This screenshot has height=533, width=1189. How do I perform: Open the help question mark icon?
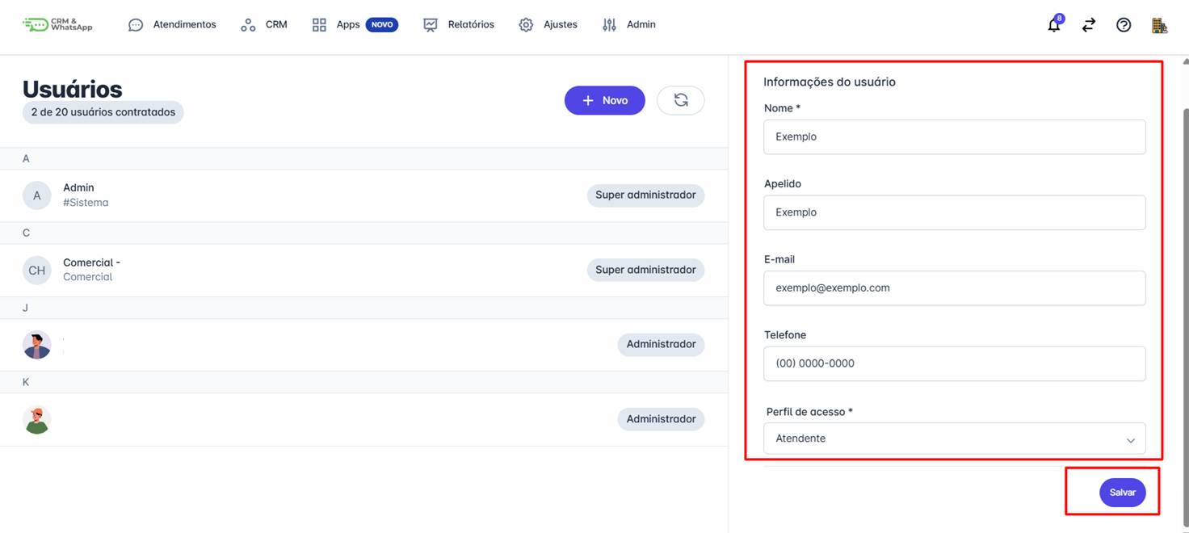click(x=1124, y=25)
